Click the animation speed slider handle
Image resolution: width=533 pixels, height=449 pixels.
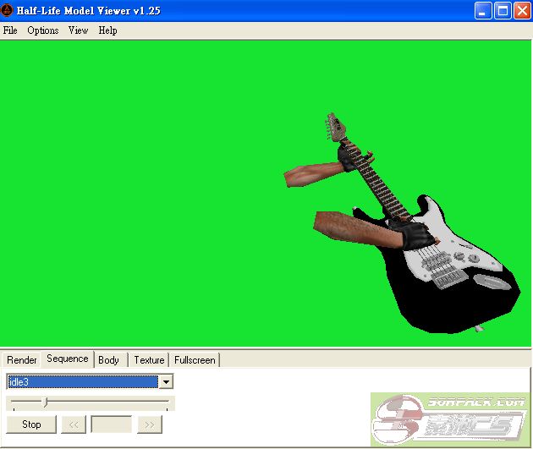click(46, 402)
